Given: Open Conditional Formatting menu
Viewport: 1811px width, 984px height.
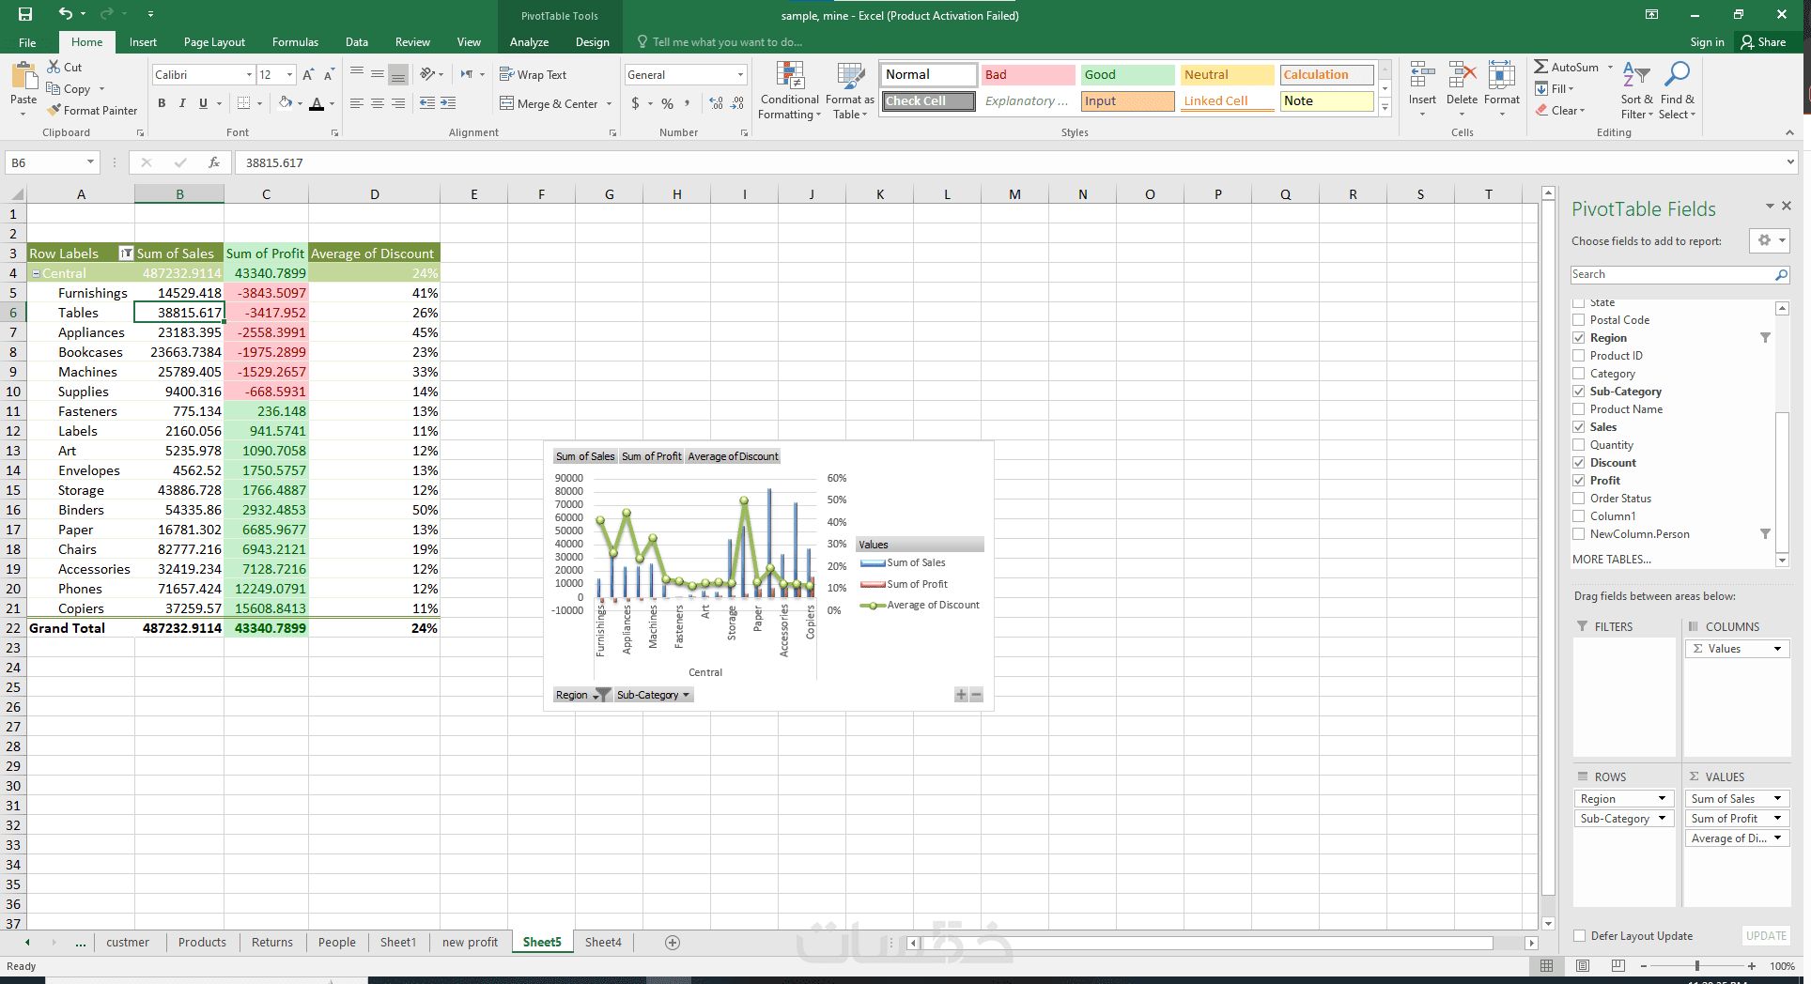Looking at the screenshot, I should [x=789, y=91].
